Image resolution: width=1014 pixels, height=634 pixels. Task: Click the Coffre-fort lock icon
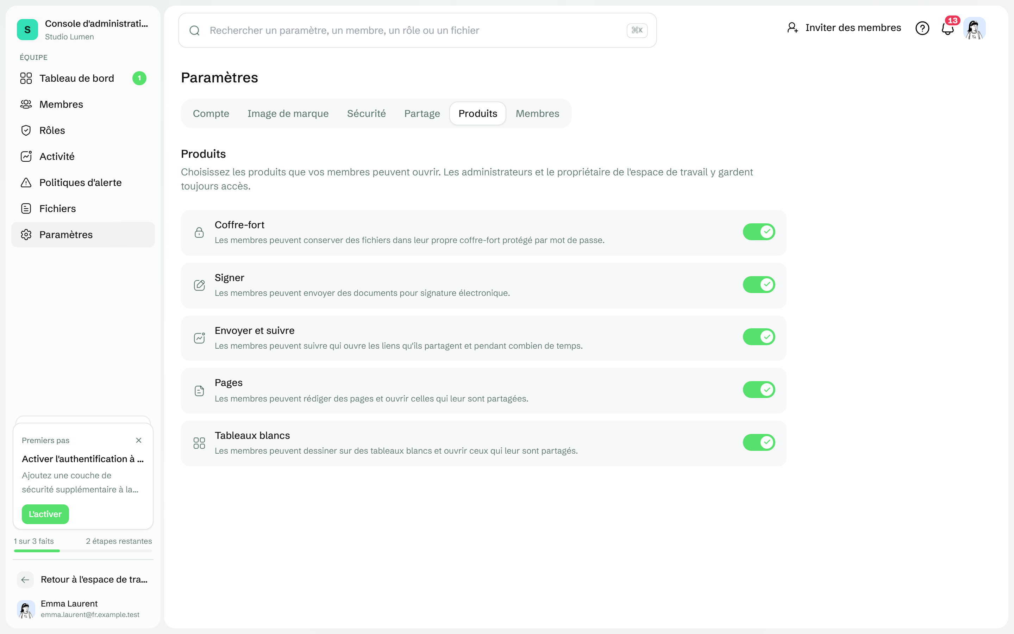click(x=199, y=232)
